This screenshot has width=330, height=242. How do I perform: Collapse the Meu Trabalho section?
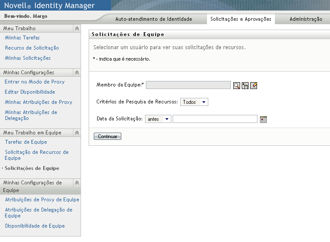(x=77, y=28)
